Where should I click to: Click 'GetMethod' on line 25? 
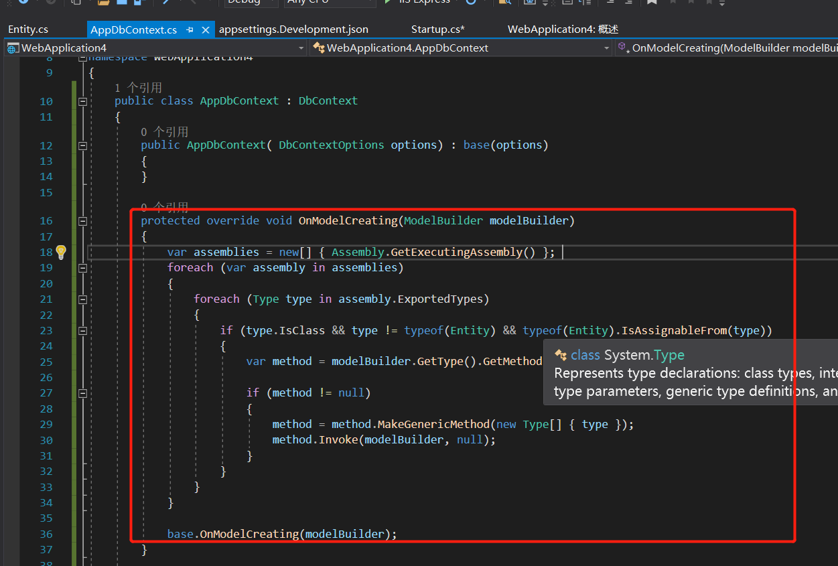[512, 361]
